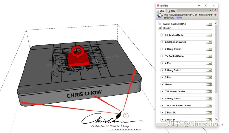Switch to the 函数 (Functions) tab
This screenshot has width=229, height=133.
(x=171, y=11)
